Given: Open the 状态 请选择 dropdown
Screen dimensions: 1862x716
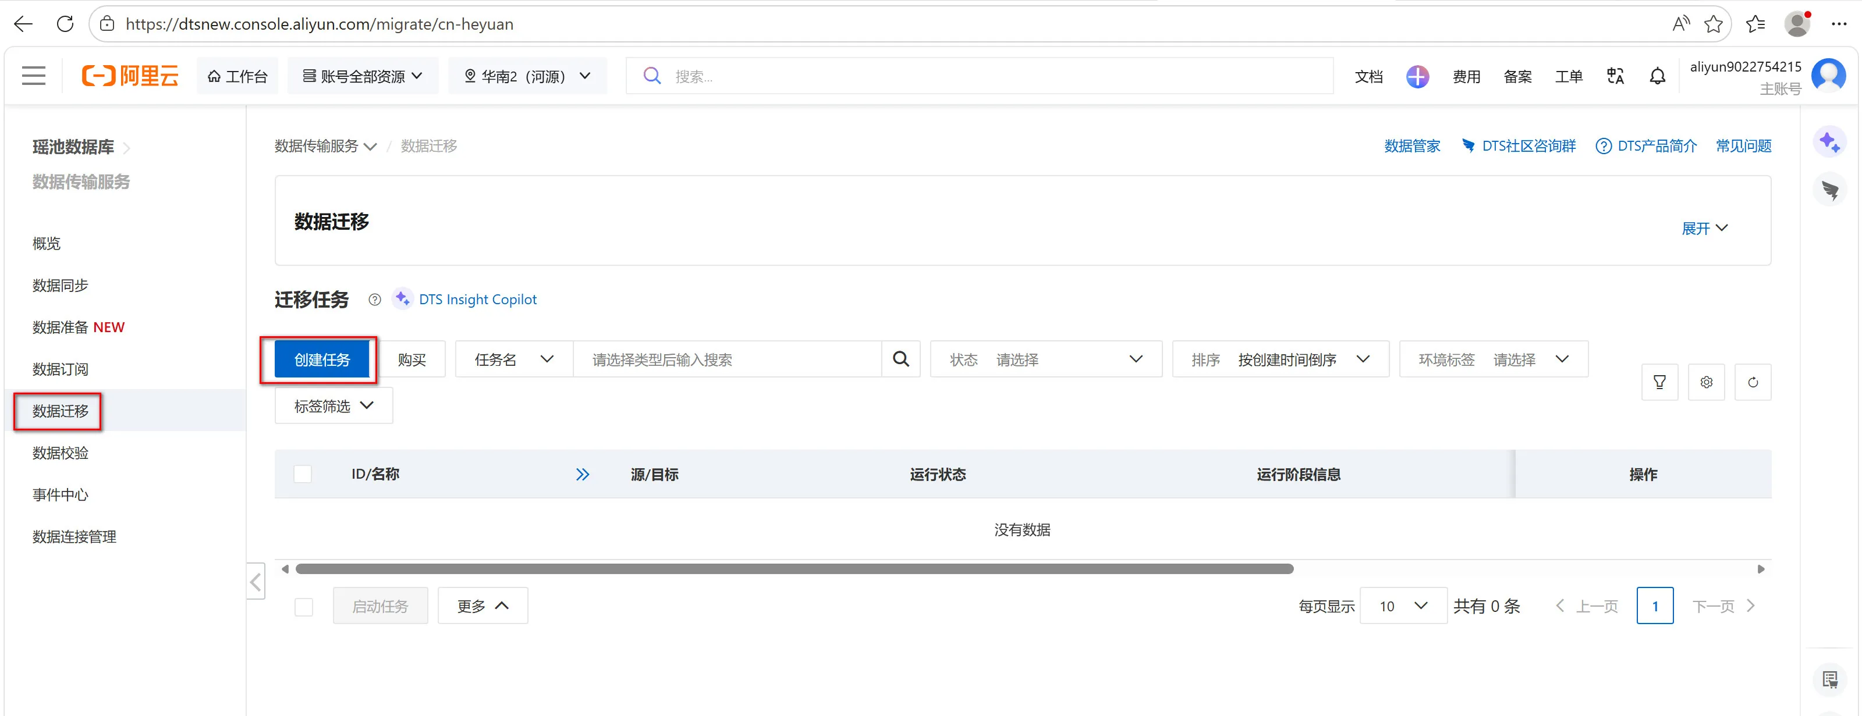Looking at the screenshot, I should [1046, 359].
